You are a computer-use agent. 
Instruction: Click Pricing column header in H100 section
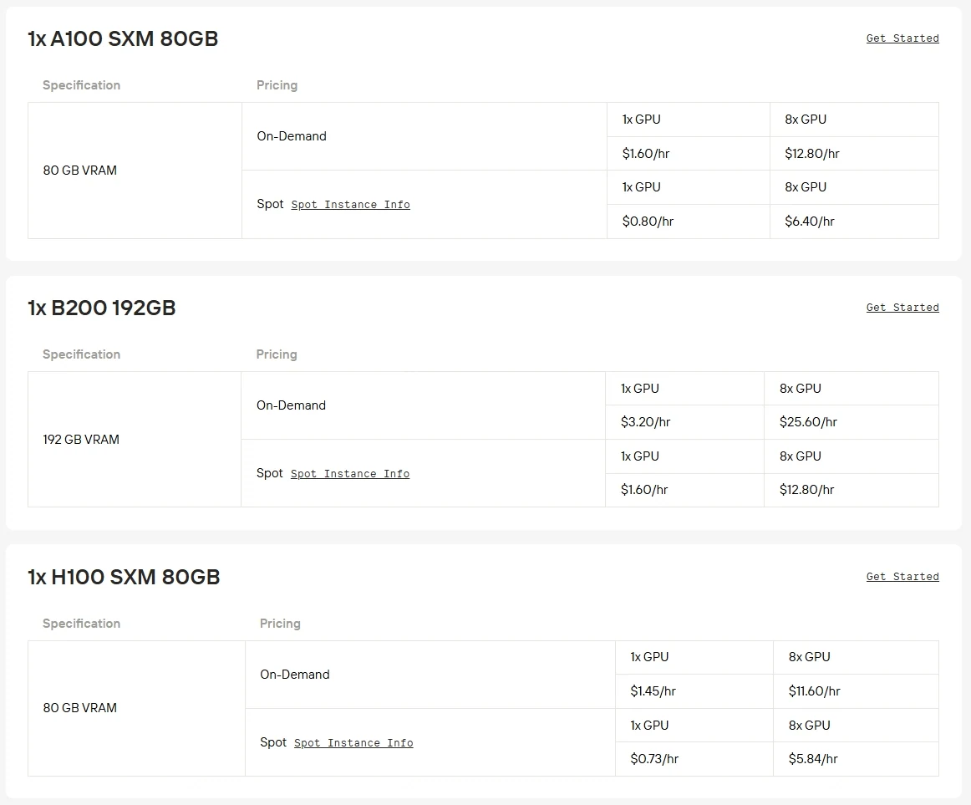click(x=280, y=624)
